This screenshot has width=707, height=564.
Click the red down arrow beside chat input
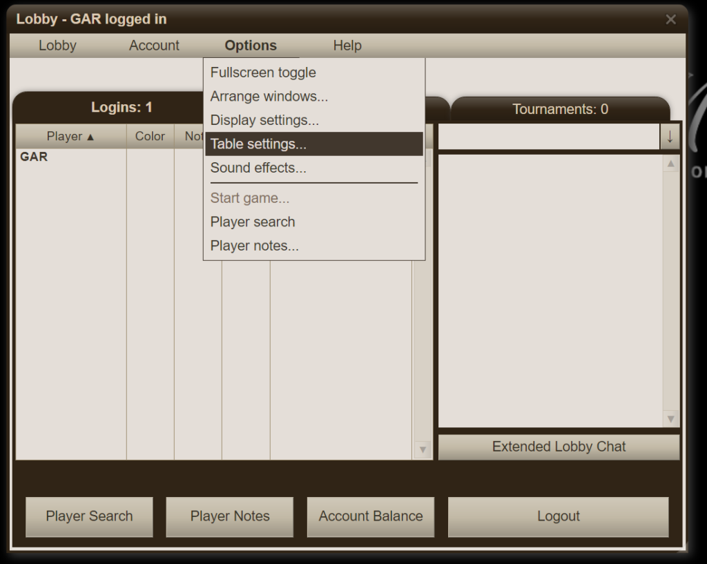[x=670, y=137]
